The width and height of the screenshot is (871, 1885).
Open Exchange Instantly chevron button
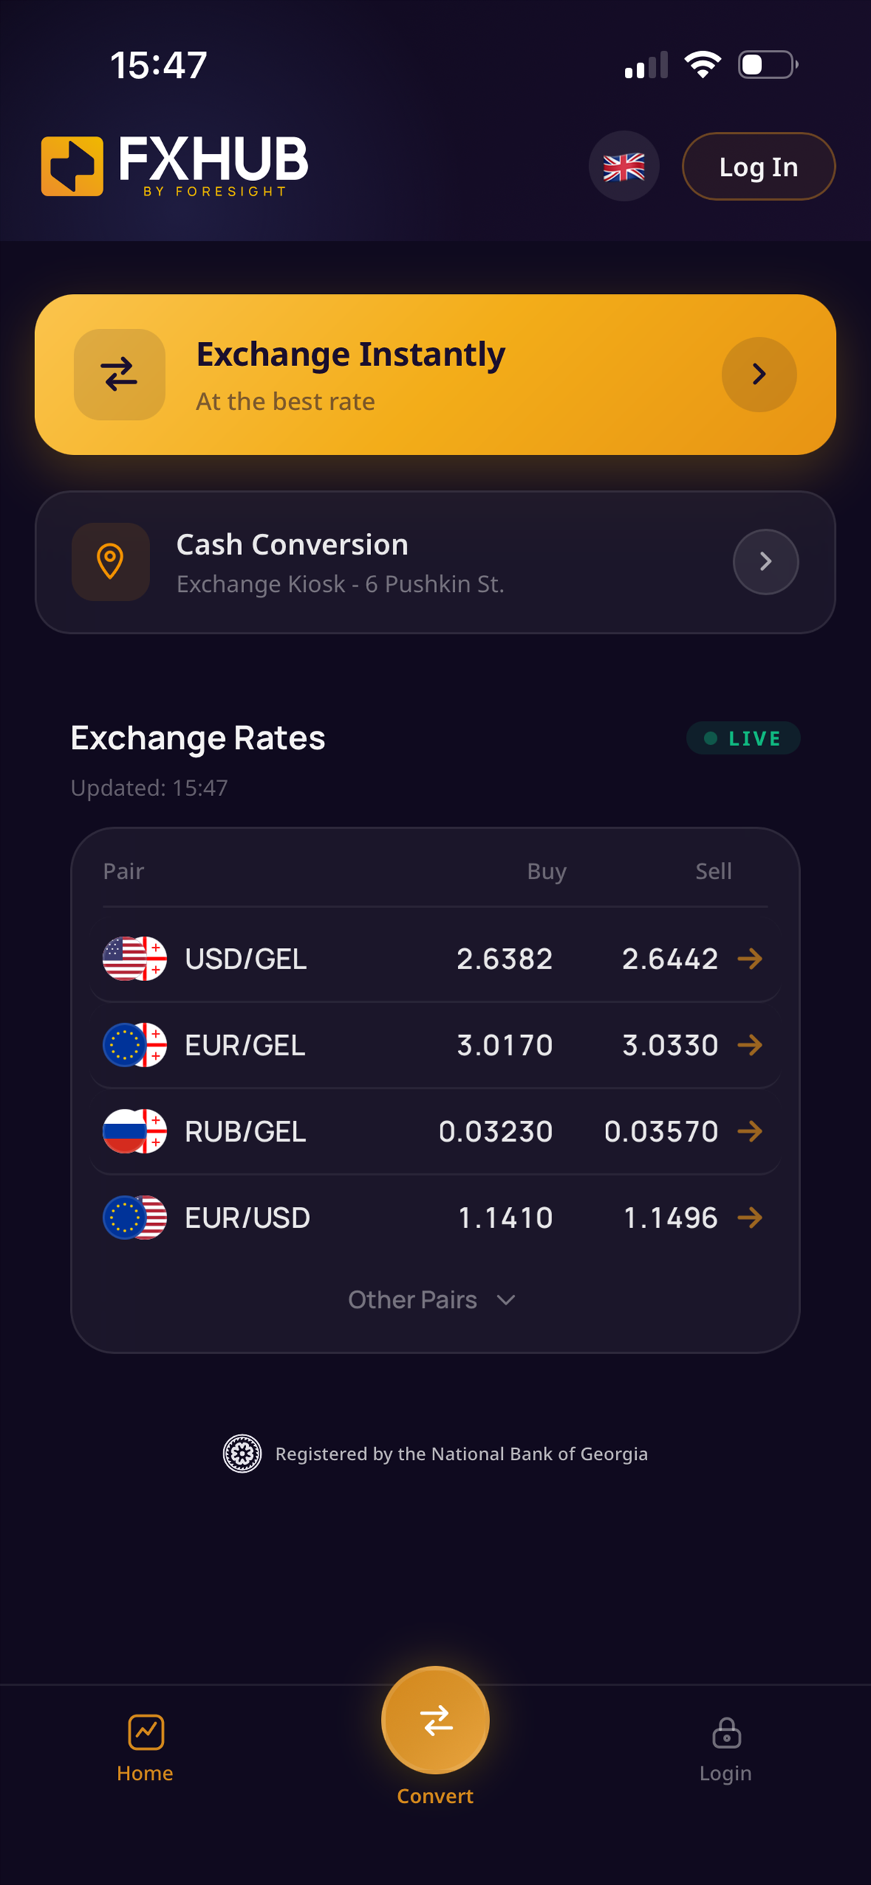pyautogui.click(x=759, y=374)
